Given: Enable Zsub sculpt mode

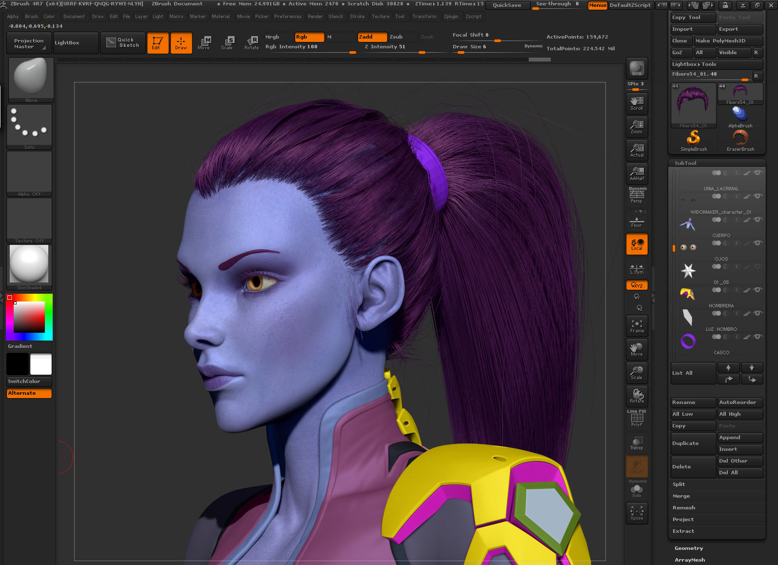Looking at the screenshot, I should 402,37.
